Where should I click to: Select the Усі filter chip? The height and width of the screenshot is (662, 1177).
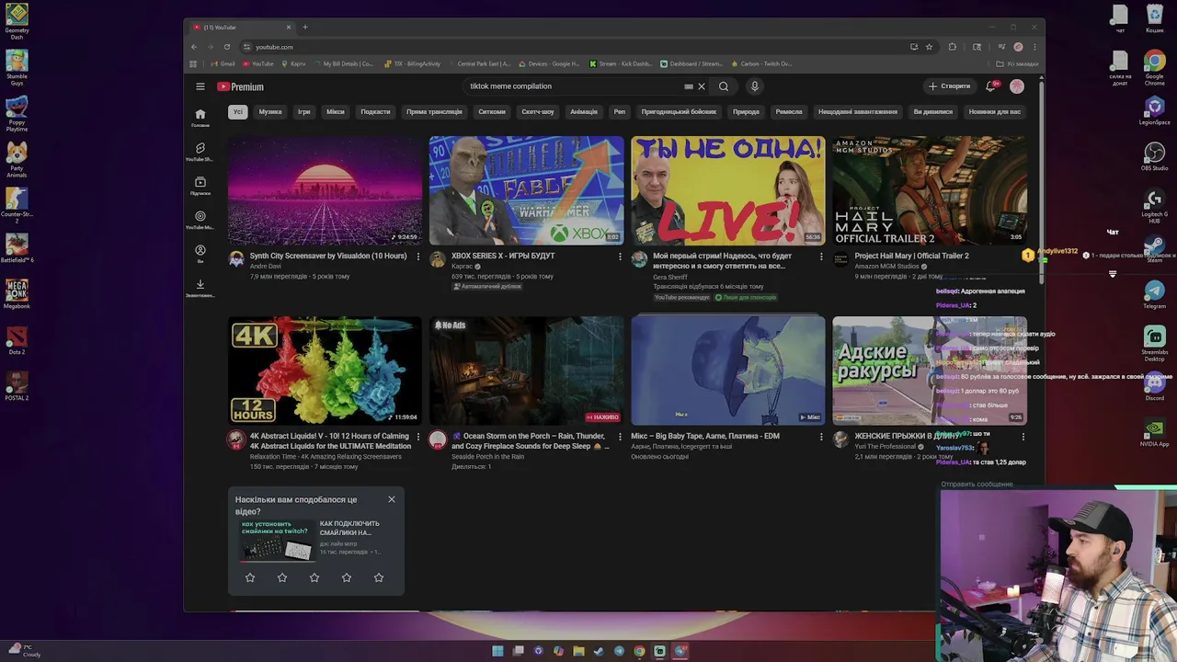237,112
